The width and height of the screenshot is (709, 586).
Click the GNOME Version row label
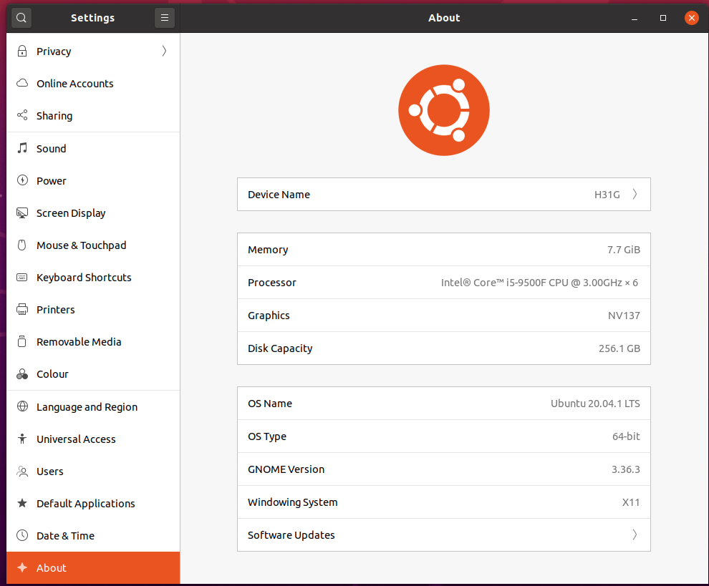tap(286, 469)
